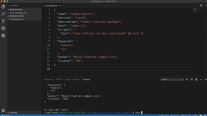
Task: Create a new terminal with plus icon
Action: click(187, 80)
